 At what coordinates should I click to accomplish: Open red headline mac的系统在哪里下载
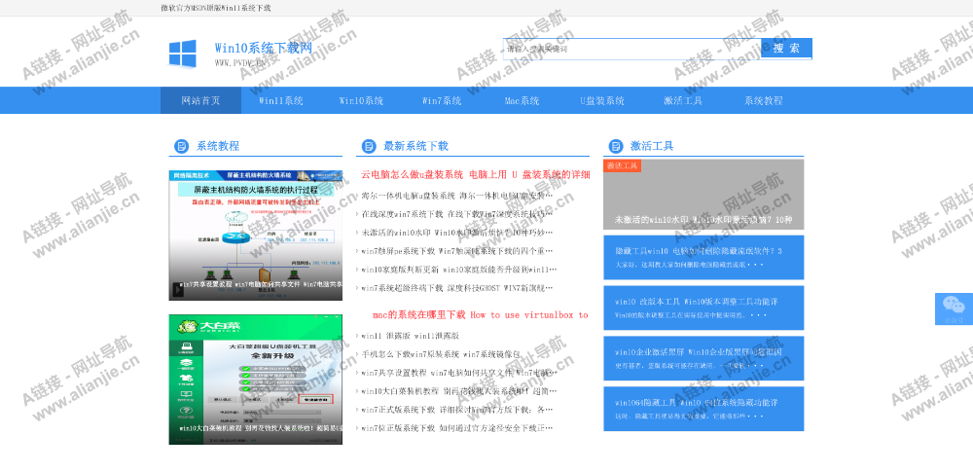(x=481, y=315)
